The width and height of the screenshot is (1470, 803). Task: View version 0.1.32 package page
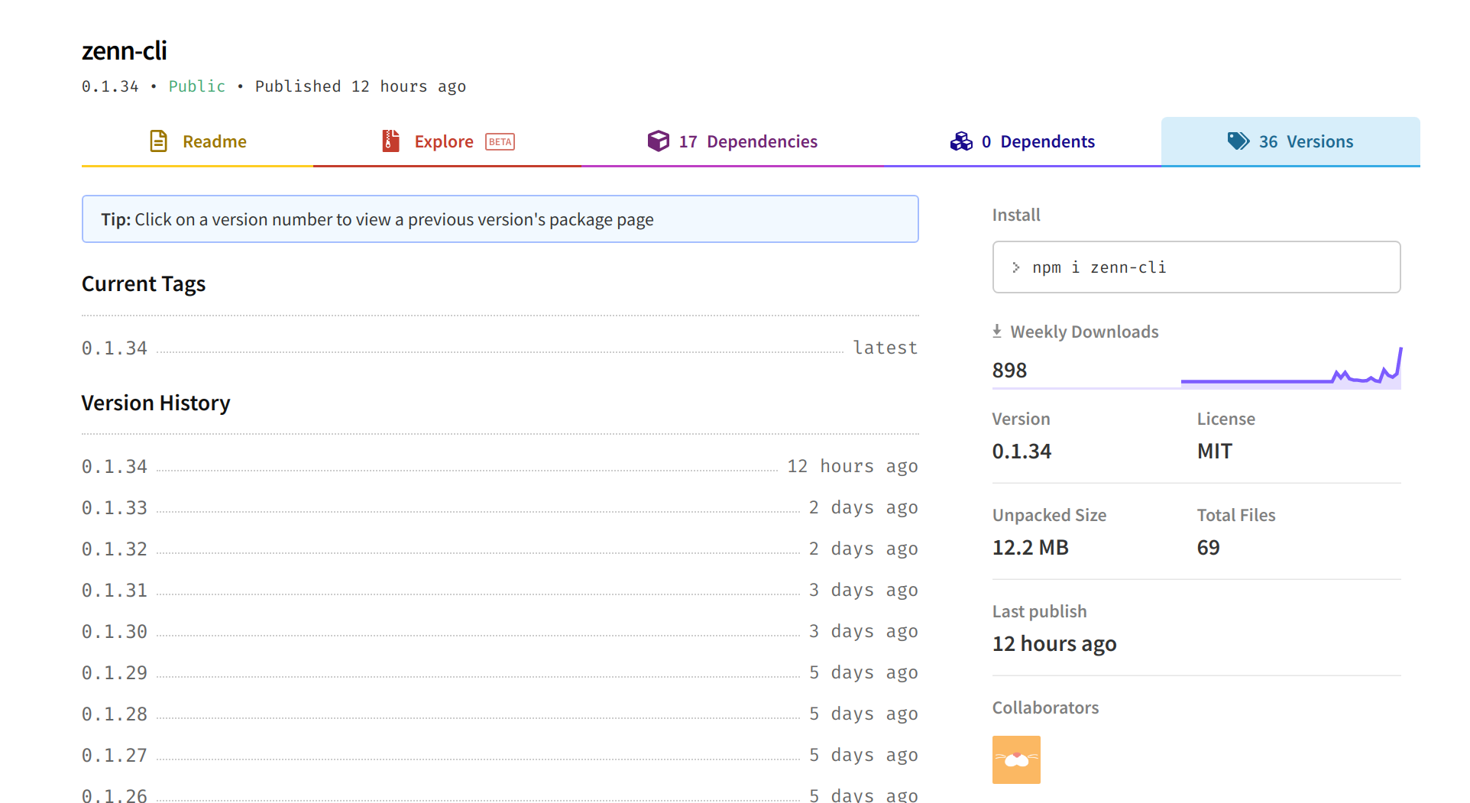click(x=115, y=549)
